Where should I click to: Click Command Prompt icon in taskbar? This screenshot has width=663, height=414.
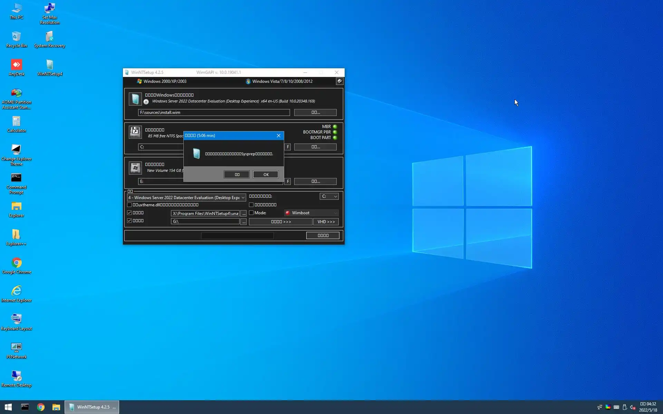click(25, 407)
